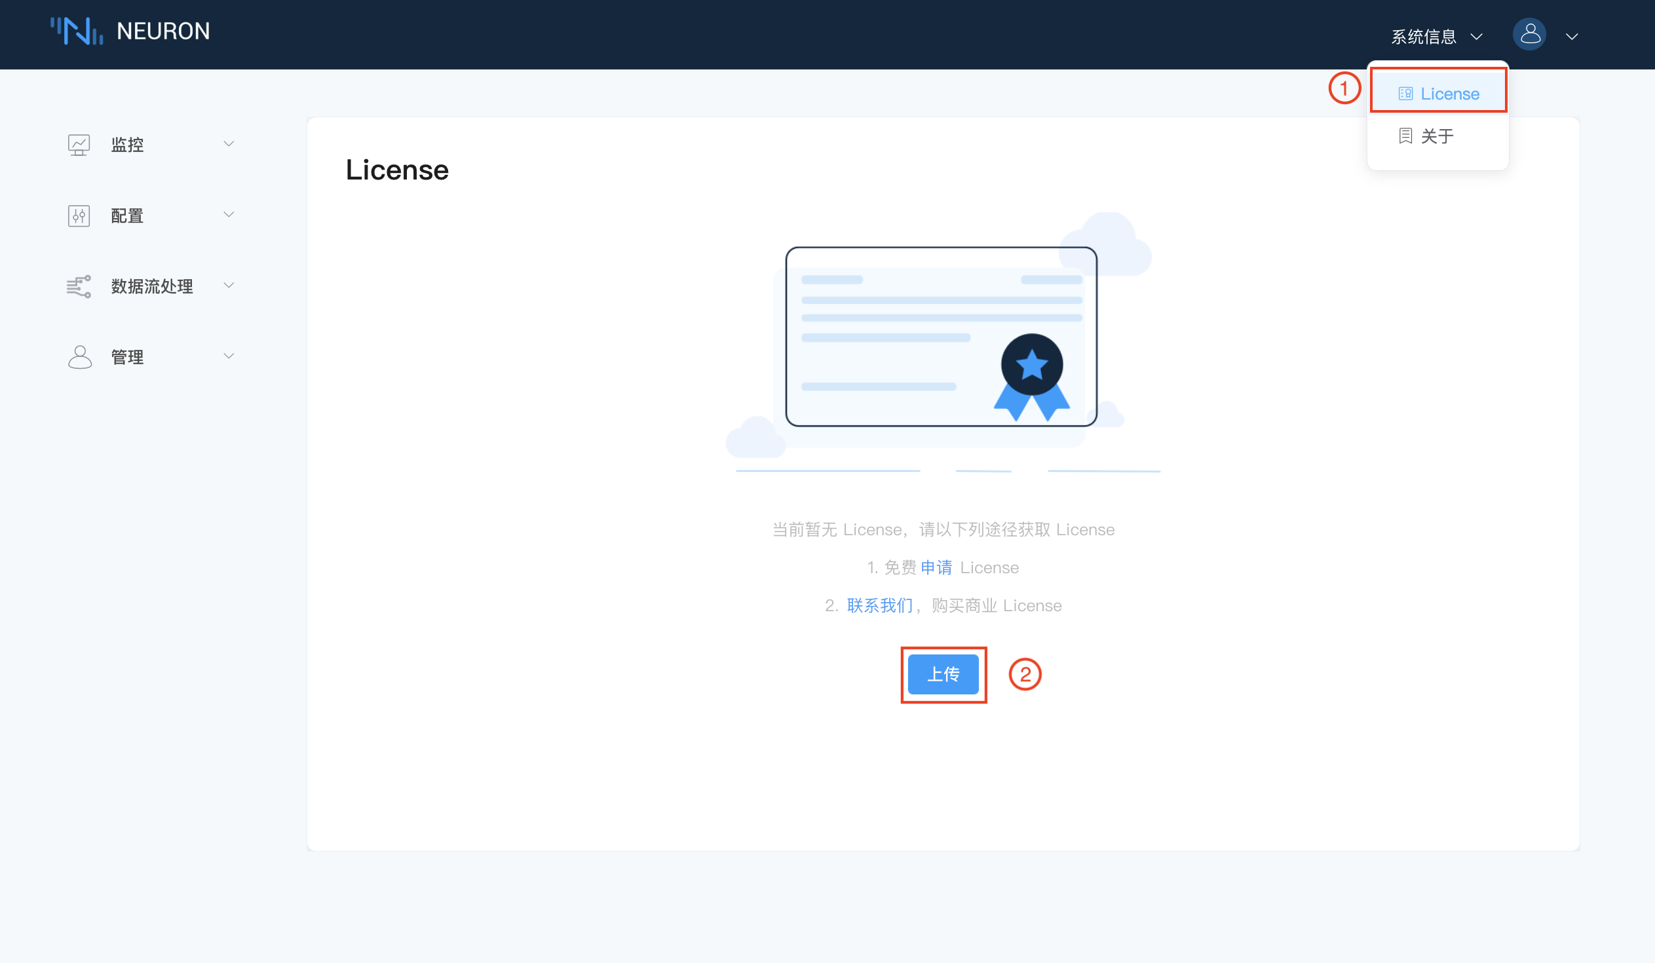
Task: Click the 管理 person icon
Action: (79, 357)
